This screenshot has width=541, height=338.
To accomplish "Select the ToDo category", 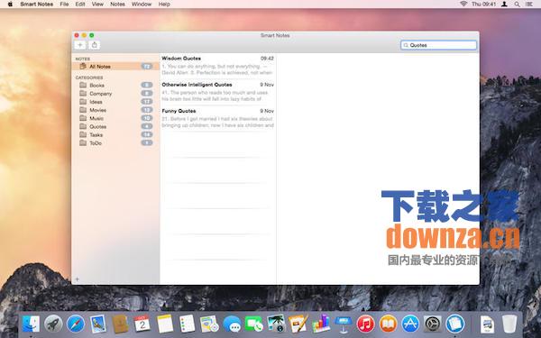I will (115, 143).
